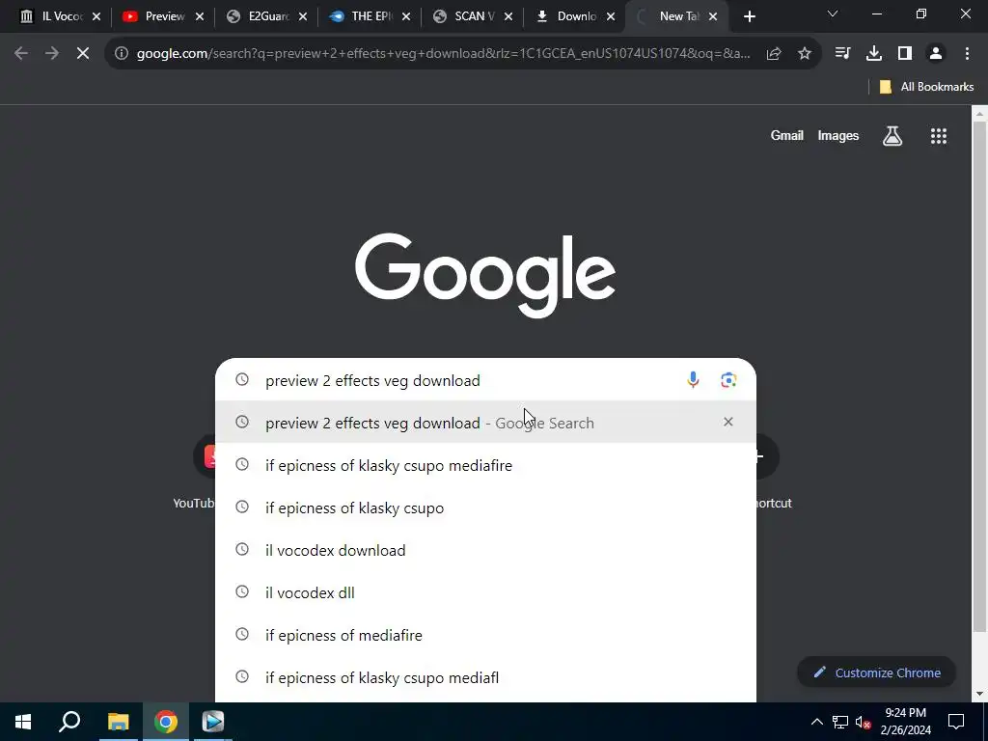Open media player taskbar icon
Screen dimensions: 988x741
(213, 722)
